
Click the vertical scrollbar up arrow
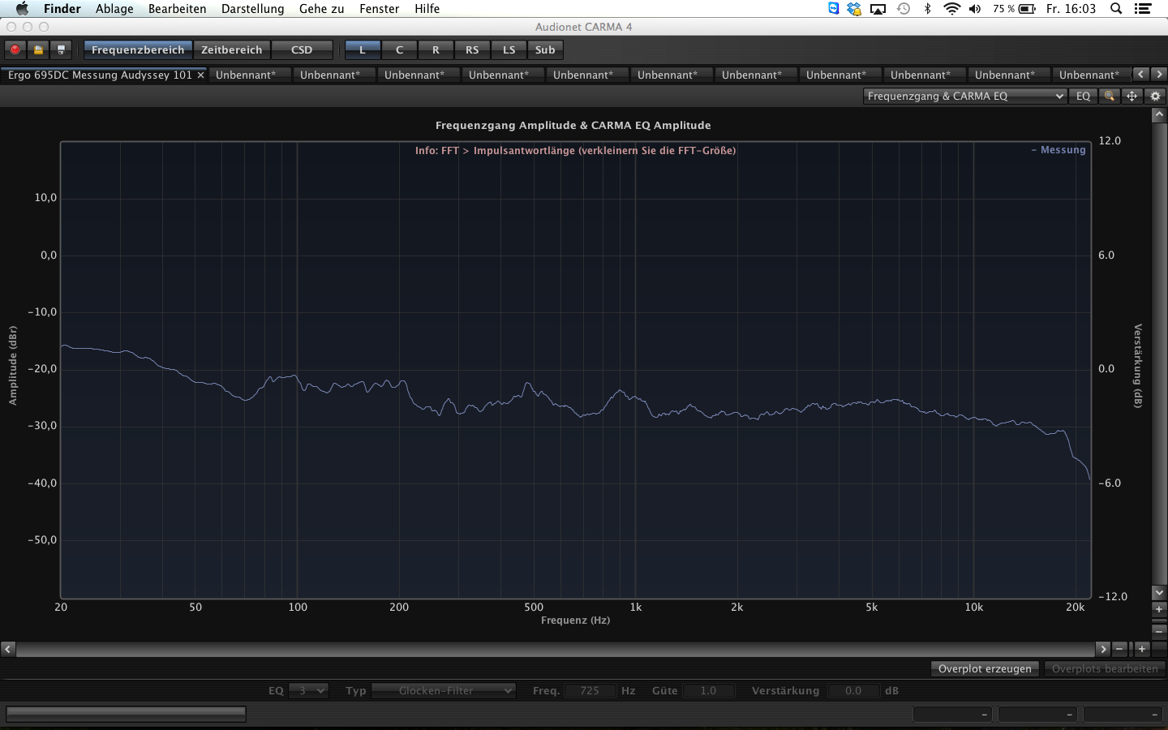(1158, 115)
